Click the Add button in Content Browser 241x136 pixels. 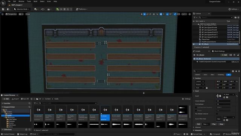click(x=6, y=99)
